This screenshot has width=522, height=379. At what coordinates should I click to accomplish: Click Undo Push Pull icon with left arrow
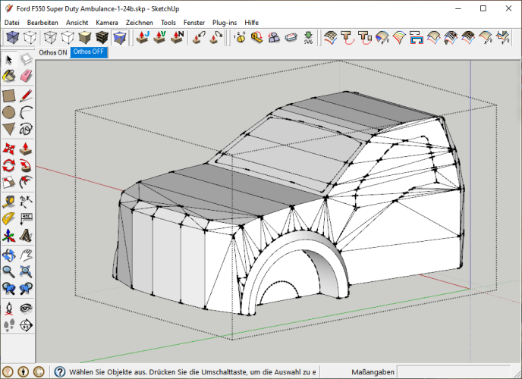pyautogui.click(x=199, y=38)
